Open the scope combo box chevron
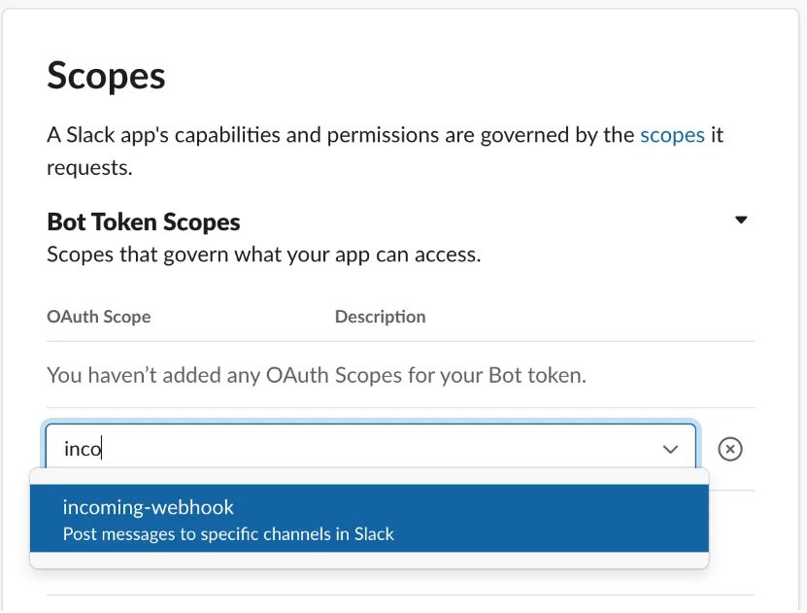 pyautogui.click(x=670, y=449)
